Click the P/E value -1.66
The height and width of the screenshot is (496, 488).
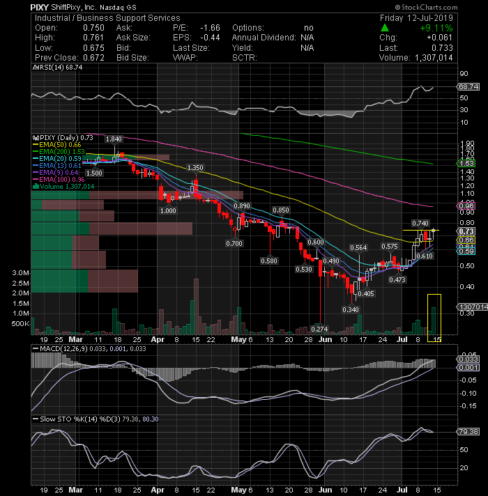(210, 28)
